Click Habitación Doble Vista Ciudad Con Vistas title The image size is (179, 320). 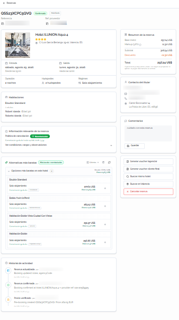[x=31, y=216]
